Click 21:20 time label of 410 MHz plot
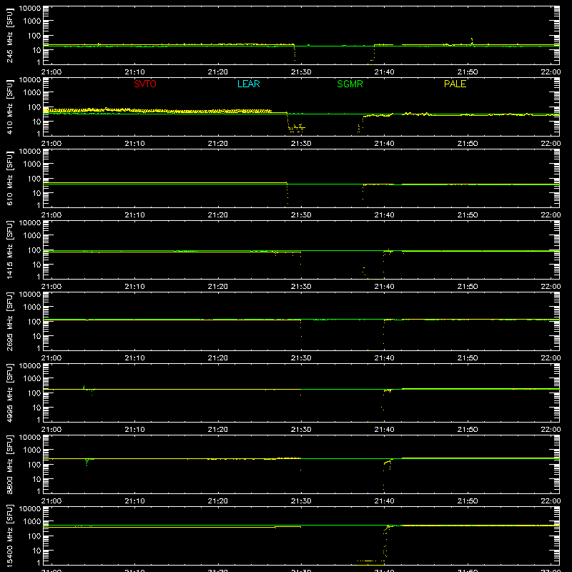This screenshot has height=572, width=572. [218, 144]
